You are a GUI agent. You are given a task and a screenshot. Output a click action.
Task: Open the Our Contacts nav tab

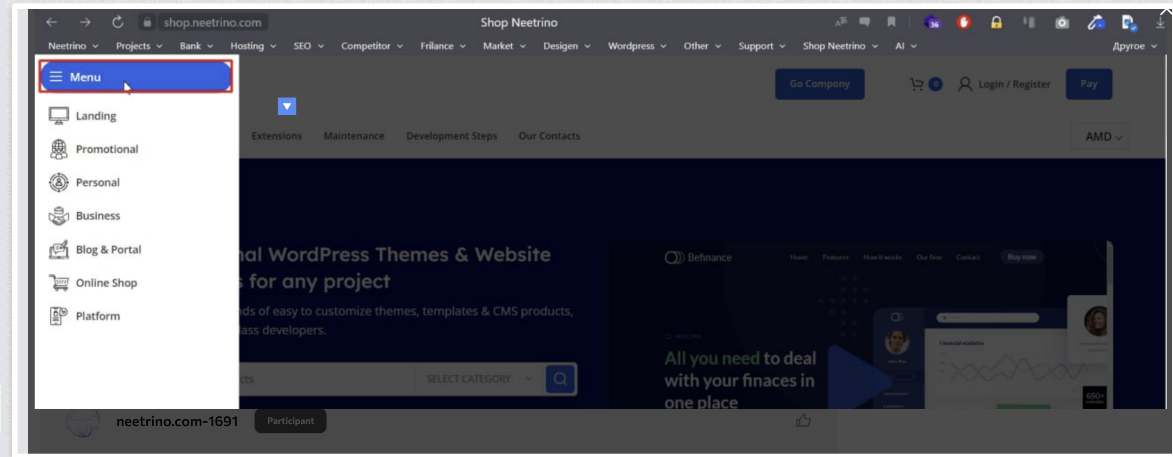point(549,135)
